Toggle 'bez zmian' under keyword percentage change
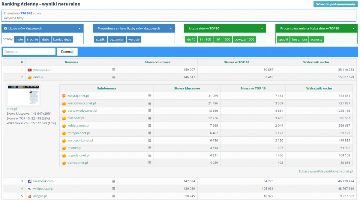360x200 pixels. (x=117, y=39)
